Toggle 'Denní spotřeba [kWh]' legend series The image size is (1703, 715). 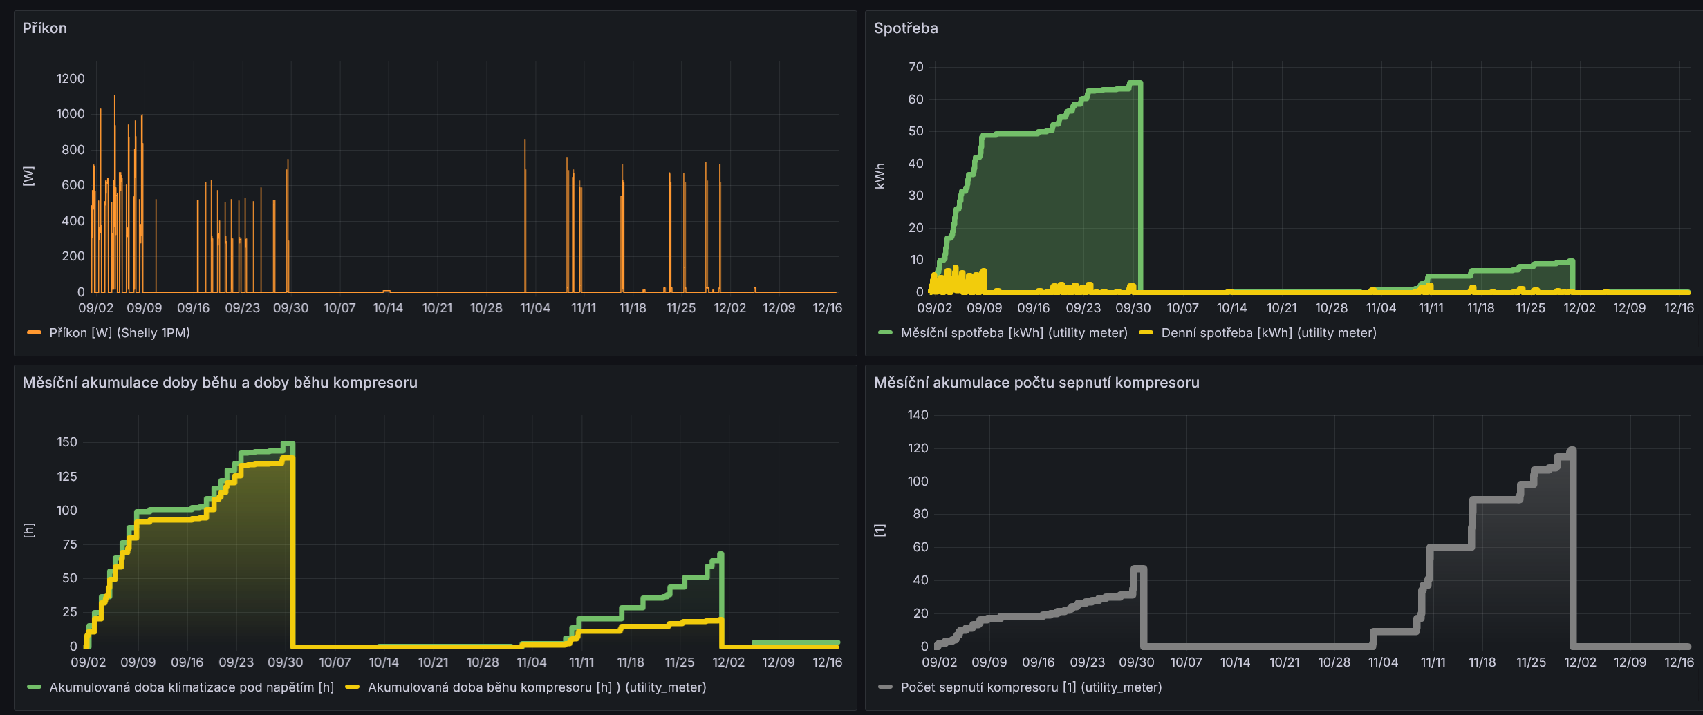pyautogui.click(x=1268, y=333)
